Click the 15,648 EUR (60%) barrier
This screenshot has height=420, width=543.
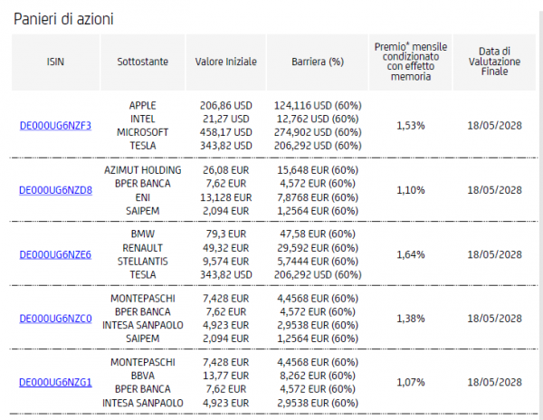(318, 170)
